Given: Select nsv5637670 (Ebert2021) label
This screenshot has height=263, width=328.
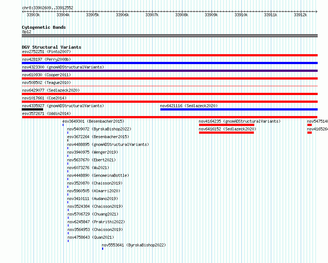Looking at the screenshot, I should tap(91, 160).
